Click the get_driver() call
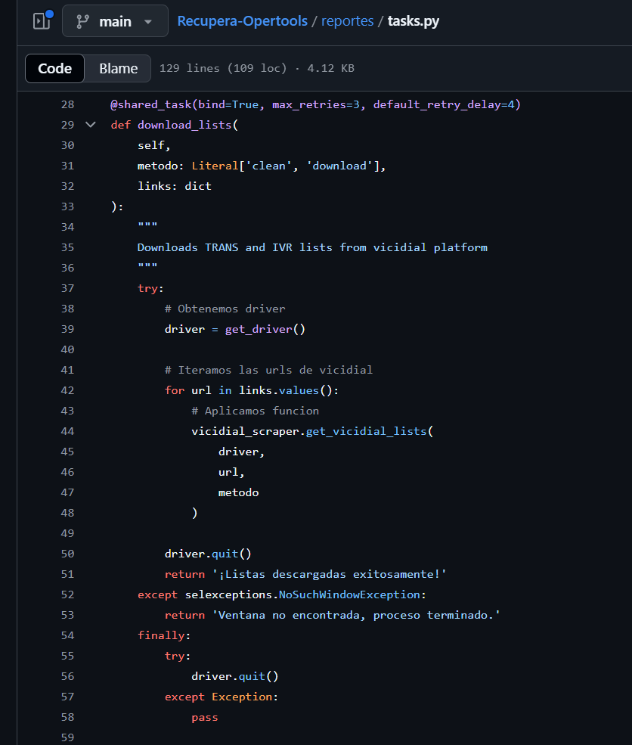This screenshot has height=745, width=632. click(x=265, y=329)
